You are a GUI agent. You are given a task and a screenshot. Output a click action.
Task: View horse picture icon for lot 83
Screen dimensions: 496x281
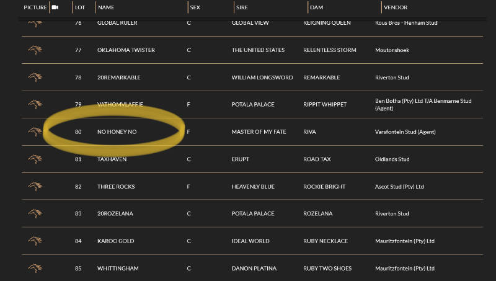(x=35, y=213)
